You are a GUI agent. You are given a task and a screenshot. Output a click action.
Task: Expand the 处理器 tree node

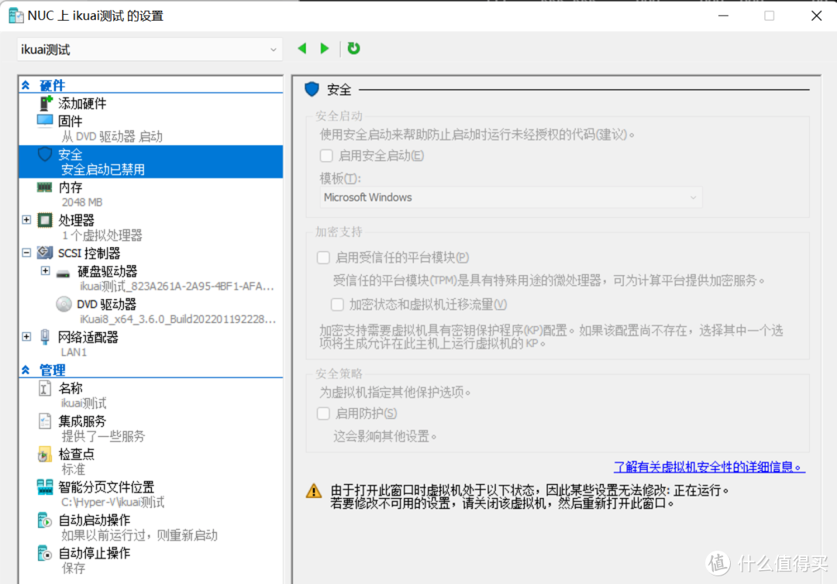tap(26, 219)
